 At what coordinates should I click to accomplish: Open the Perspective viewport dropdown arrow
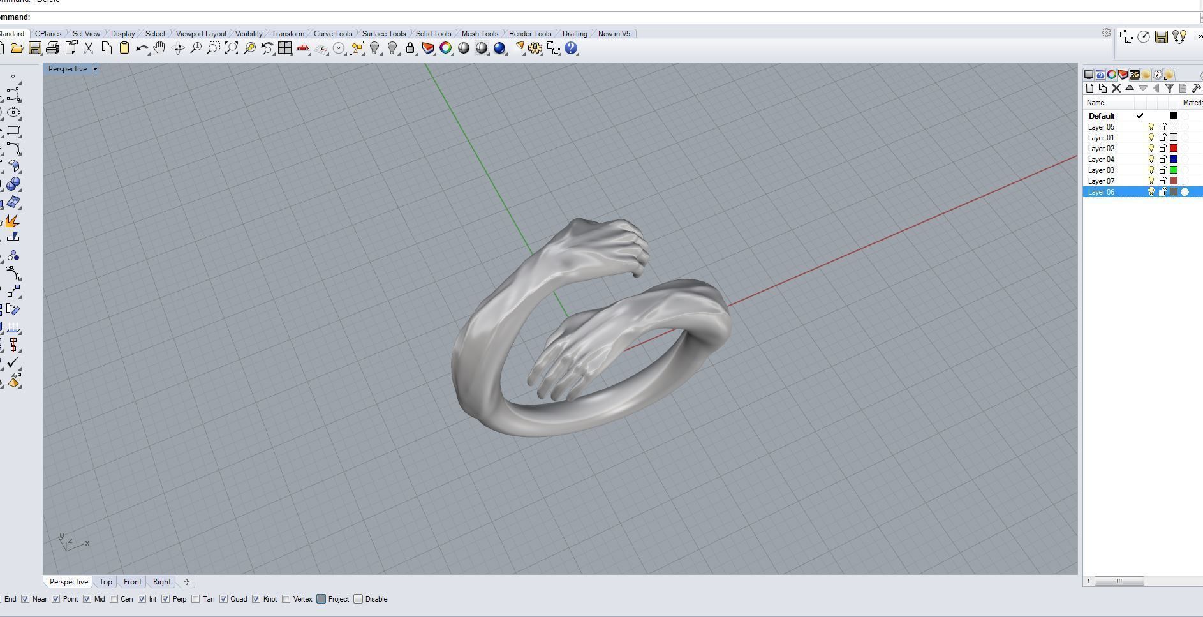tap(95, 69)
